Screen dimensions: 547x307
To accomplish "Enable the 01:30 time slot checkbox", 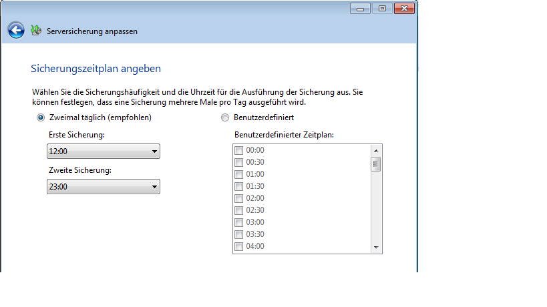I will 238,186.
